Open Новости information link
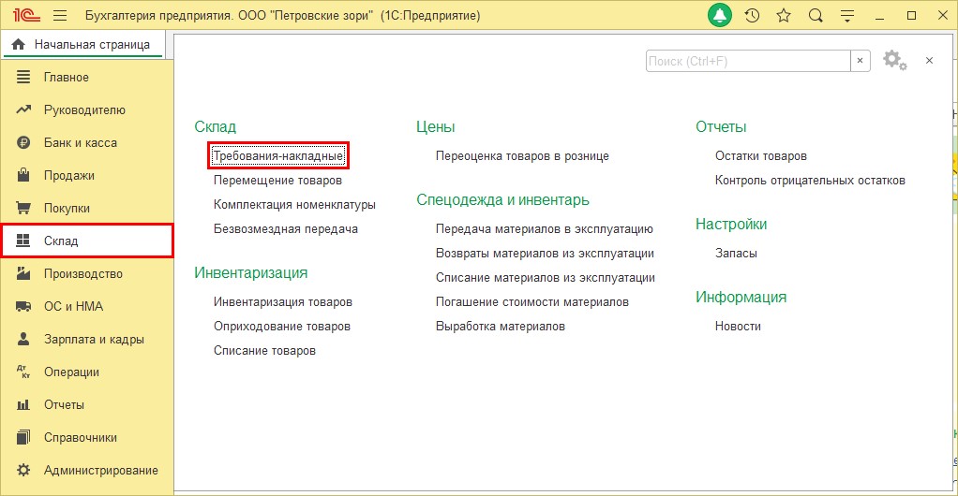Image resolution: width=958 pixels, height=496 pixels. pyautogui.click(x=738, y=327)
